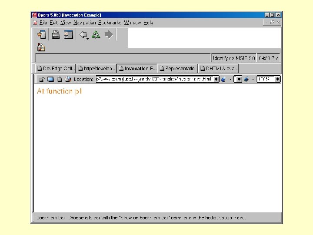Open the View menu
313x235 pixels.
(66, 23)
